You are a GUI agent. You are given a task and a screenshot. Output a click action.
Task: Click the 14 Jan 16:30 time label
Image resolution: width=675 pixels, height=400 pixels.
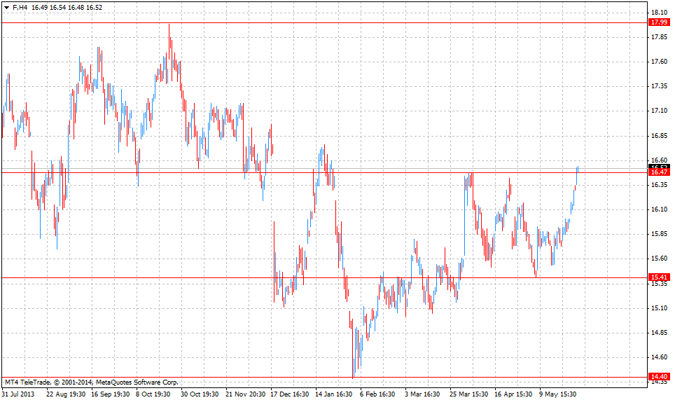[334, 394]
